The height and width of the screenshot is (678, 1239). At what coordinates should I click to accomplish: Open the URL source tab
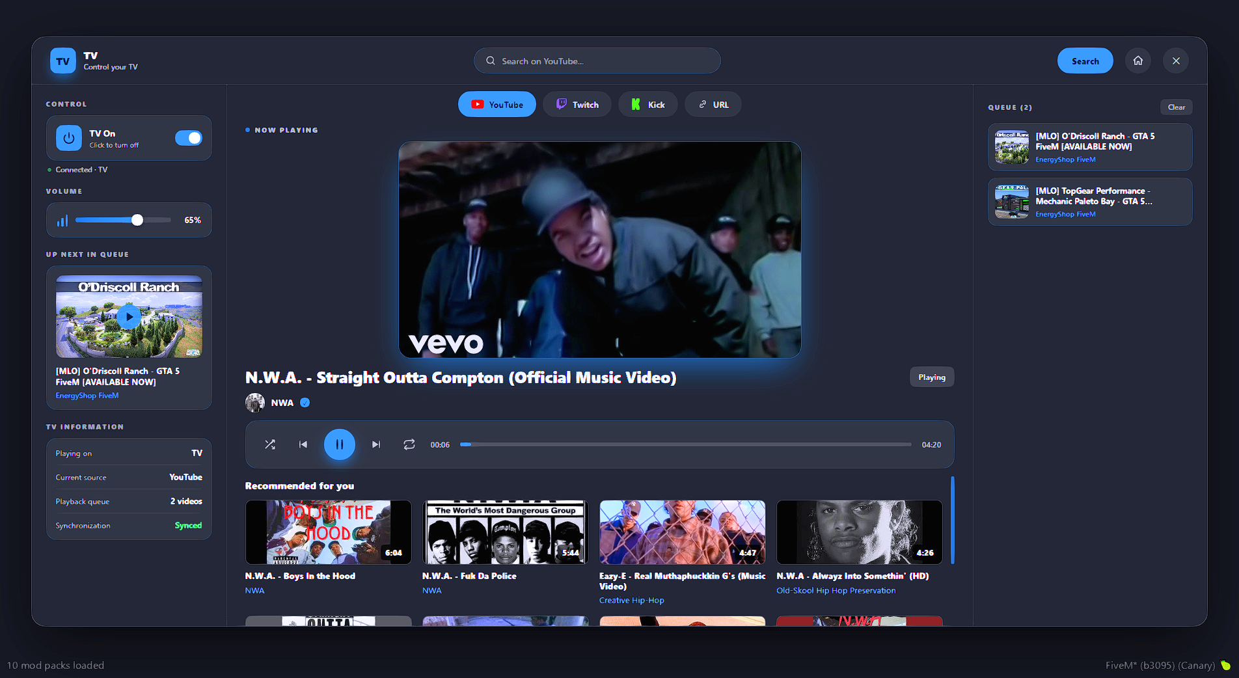(713, 104)
